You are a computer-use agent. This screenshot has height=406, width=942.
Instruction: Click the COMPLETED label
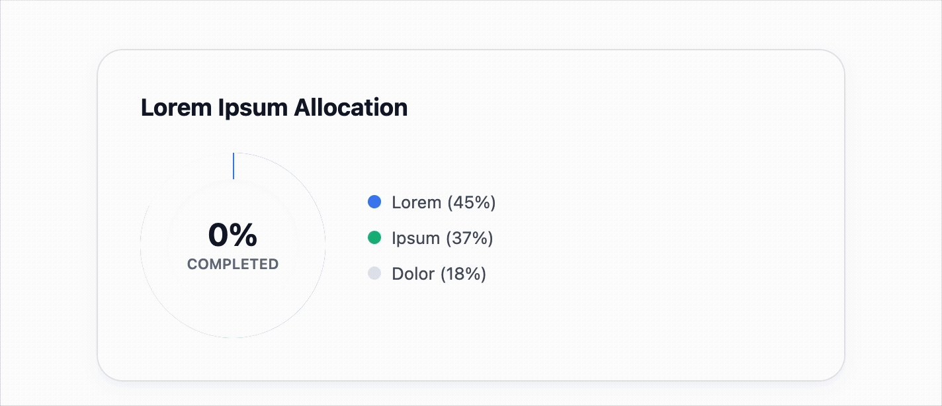[x=233, y=264]
